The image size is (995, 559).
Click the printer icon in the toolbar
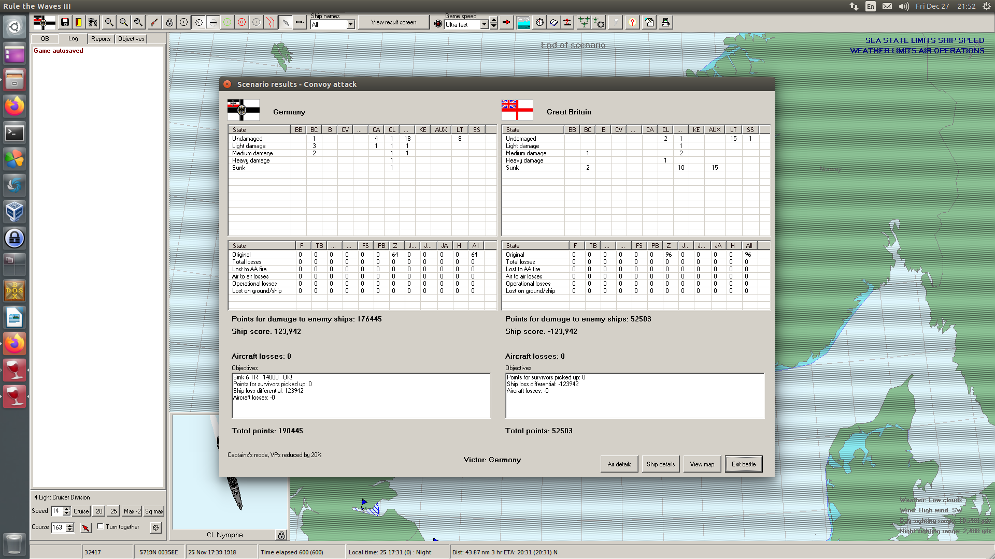665,22
